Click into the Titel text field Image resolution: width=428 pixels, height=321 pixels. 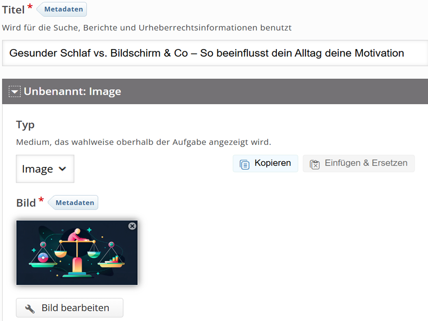point(214,53)
